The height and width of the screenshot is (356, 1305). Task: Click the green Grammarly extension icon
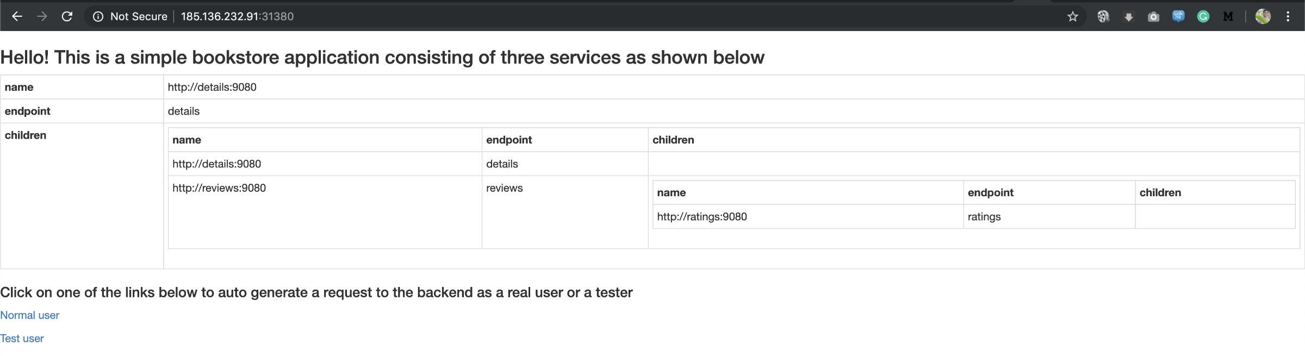point(1203,16)
